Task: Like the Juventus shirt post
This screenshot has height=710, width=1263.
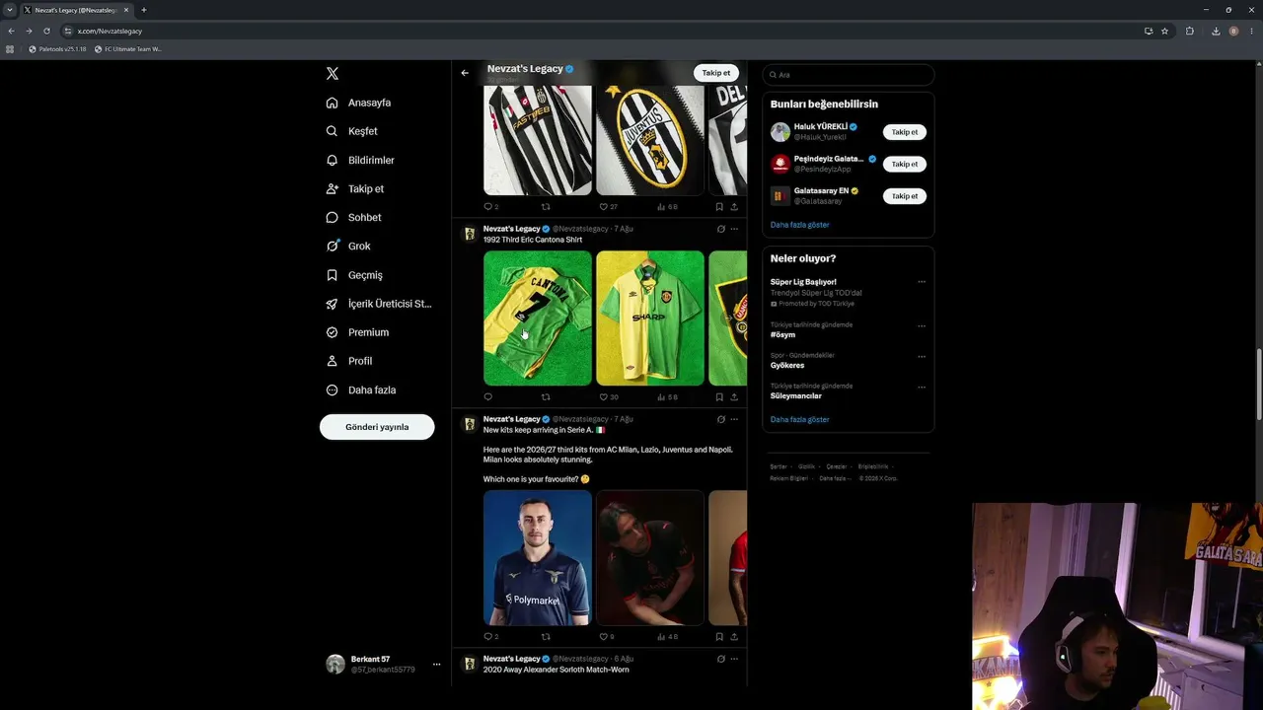Action: click(x=609, y=207)
